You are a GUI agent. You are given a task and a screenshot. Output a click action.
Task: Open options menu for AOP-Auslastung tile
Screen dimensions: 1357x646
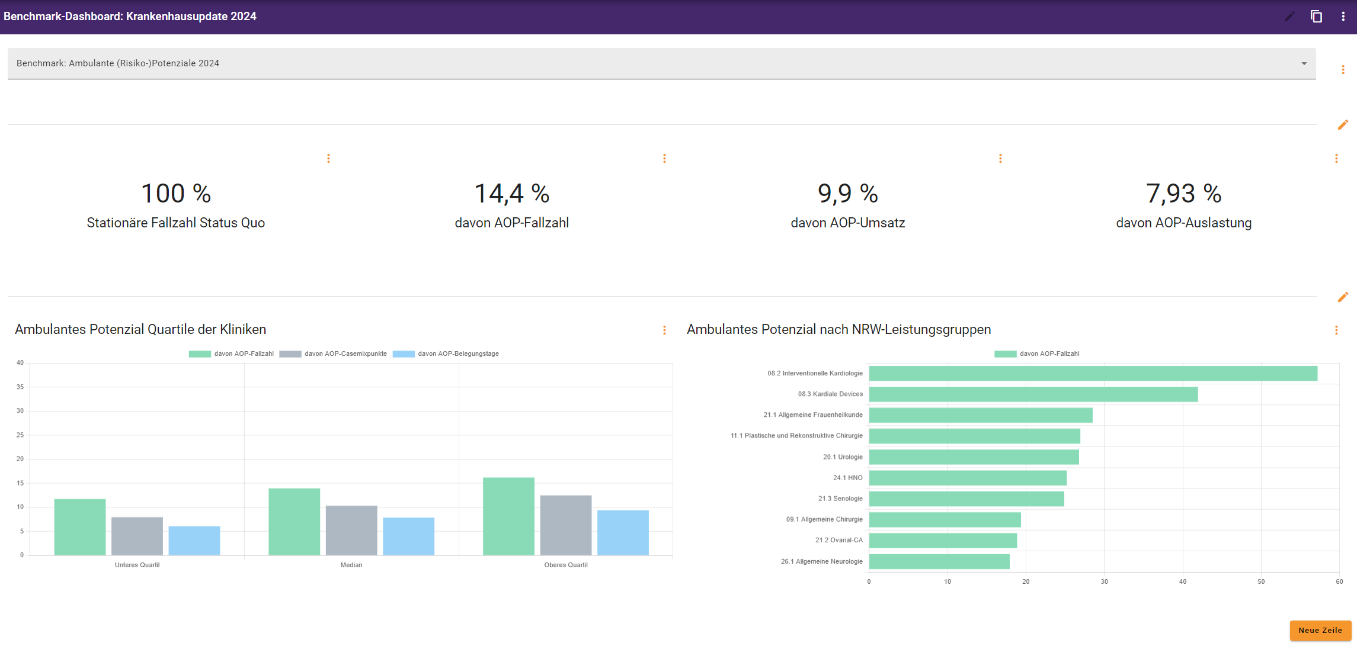click(x=1336, y=158)
